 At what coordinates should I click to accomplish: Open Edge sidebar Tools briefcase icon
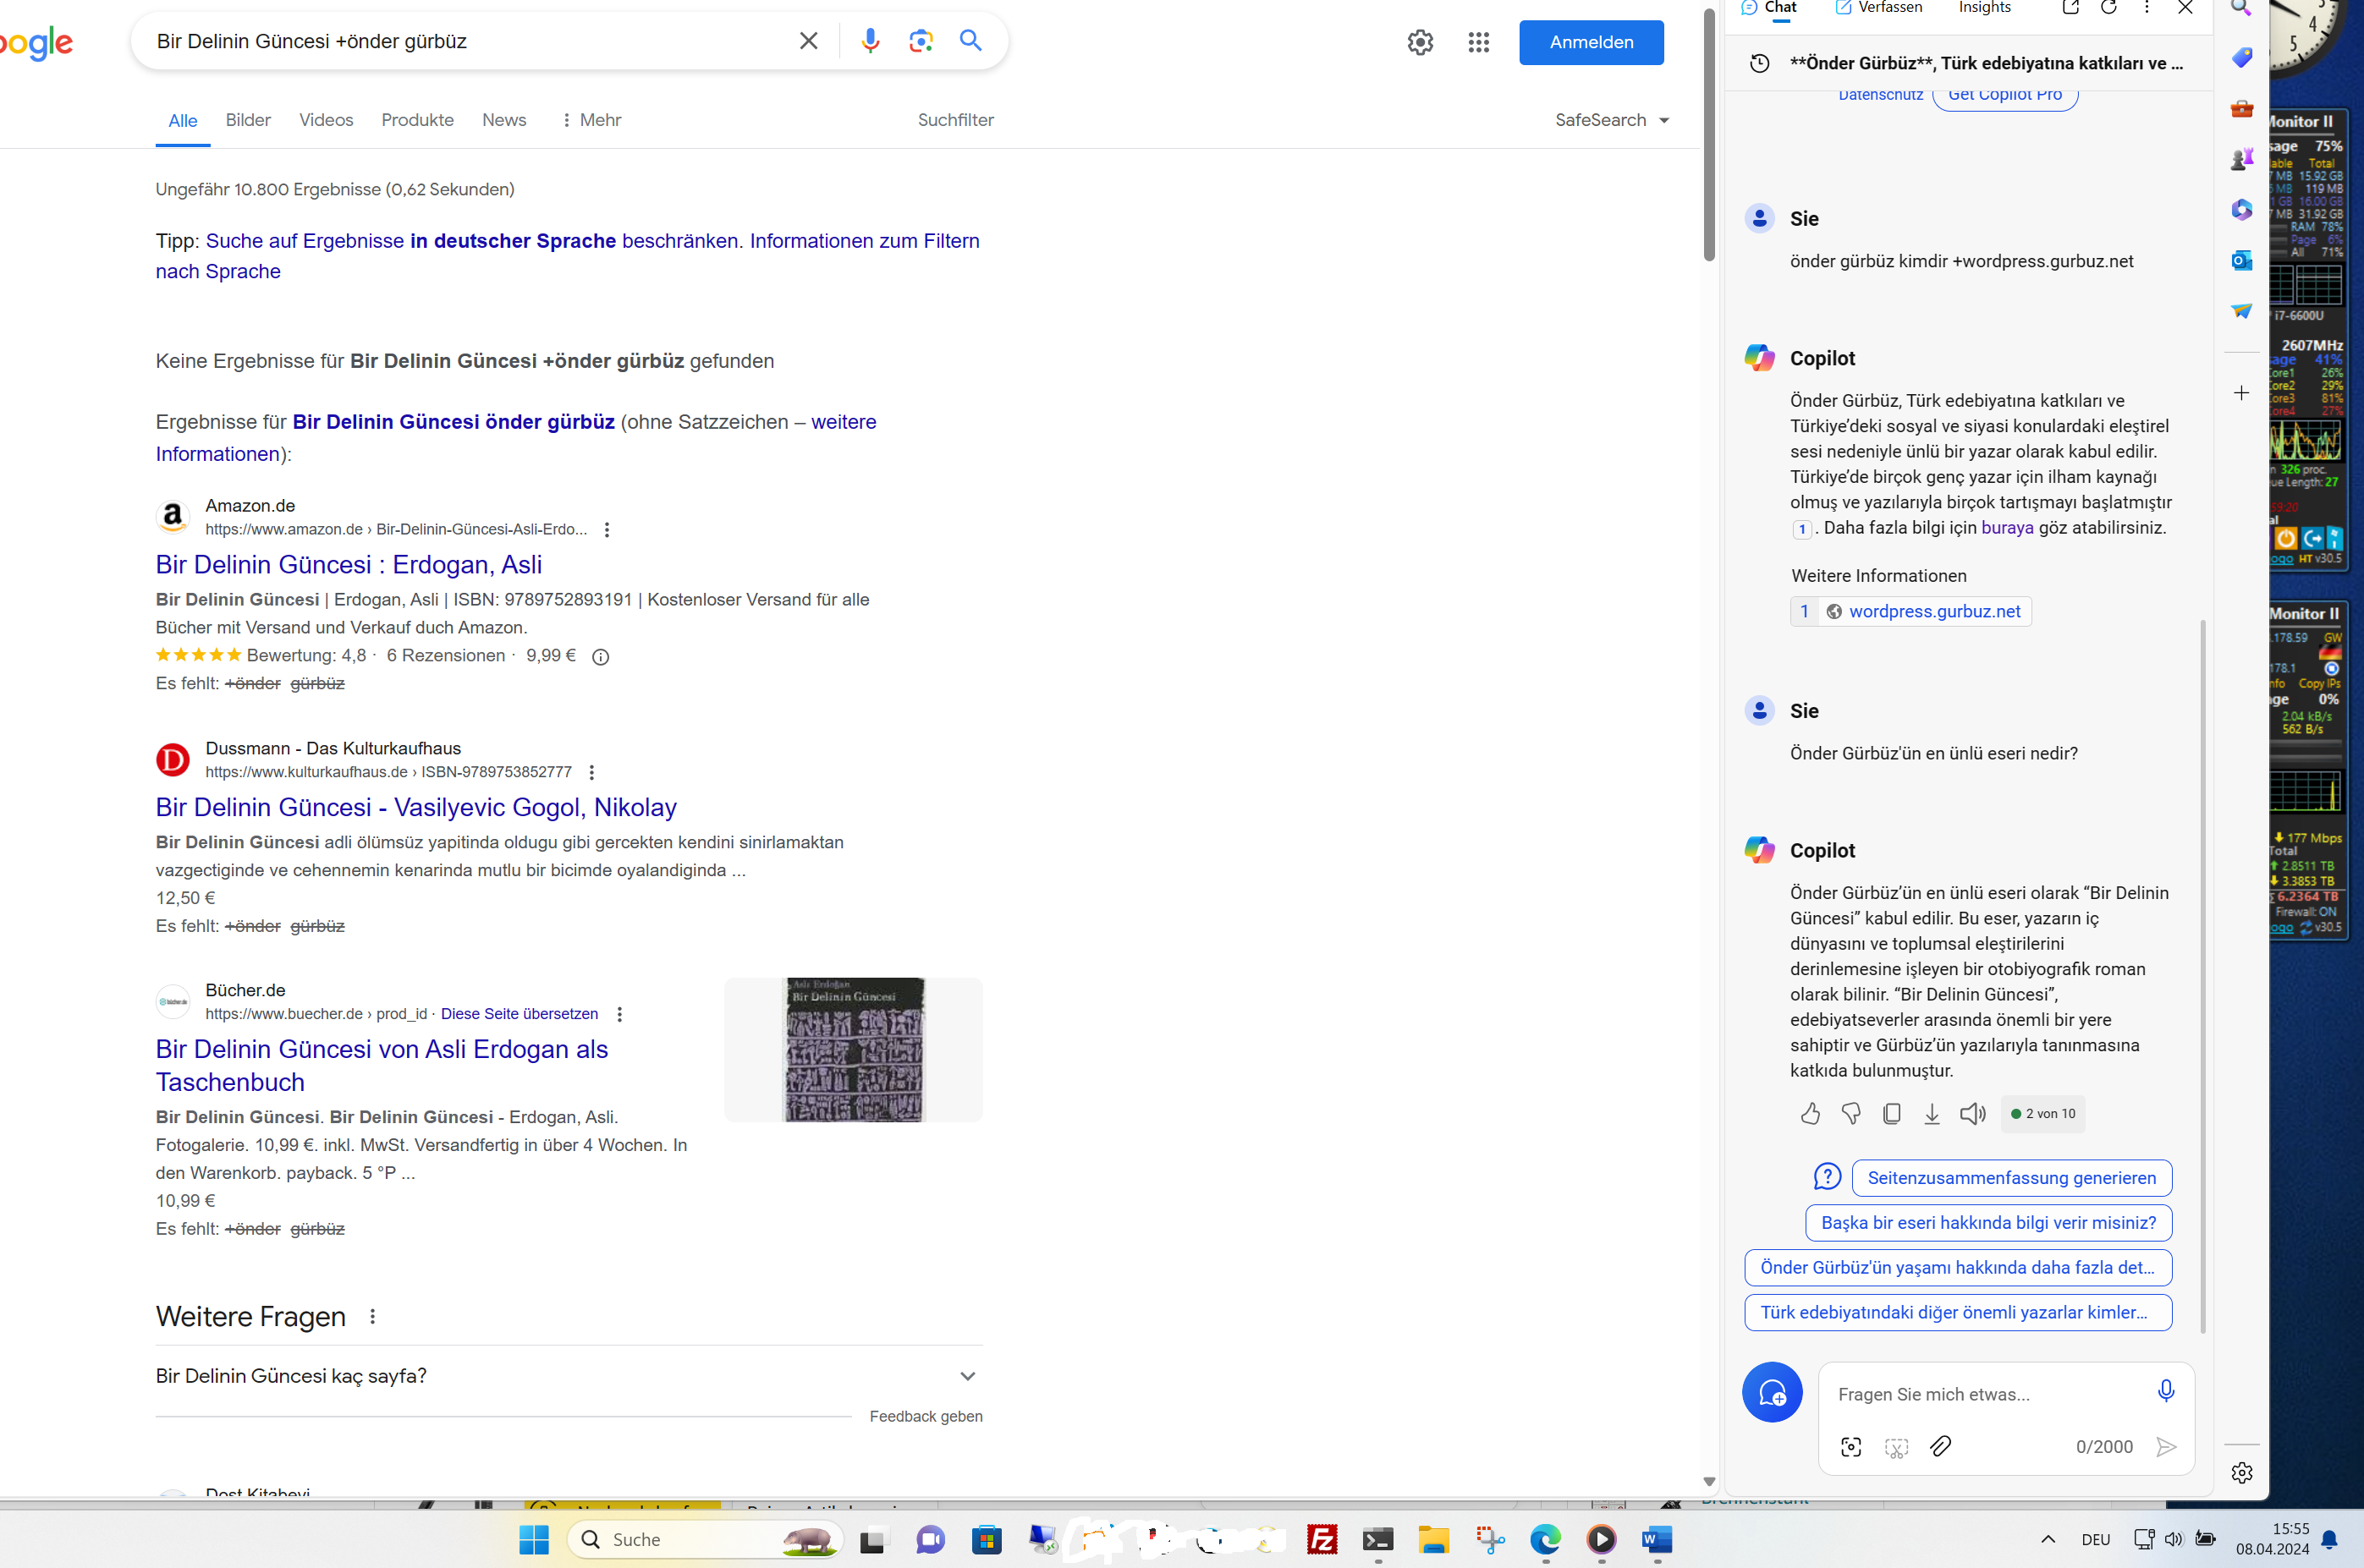click(x=2242, y=108)
